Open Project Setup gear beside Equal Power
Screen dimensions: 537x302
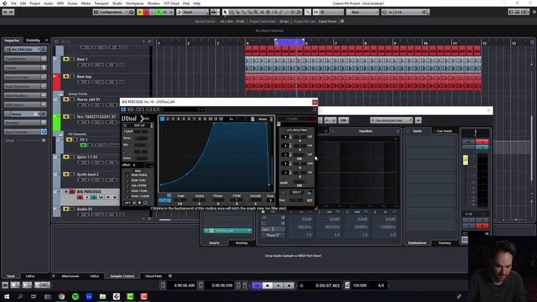[x=342, y=21]
